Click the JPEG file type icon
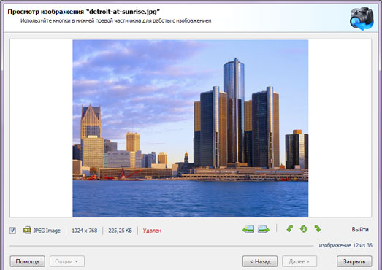 coord(27,230)
